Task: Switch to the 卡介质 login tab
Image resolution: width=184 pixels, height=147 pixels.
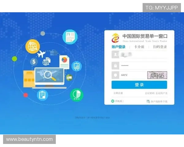Action: pos(139,47)
